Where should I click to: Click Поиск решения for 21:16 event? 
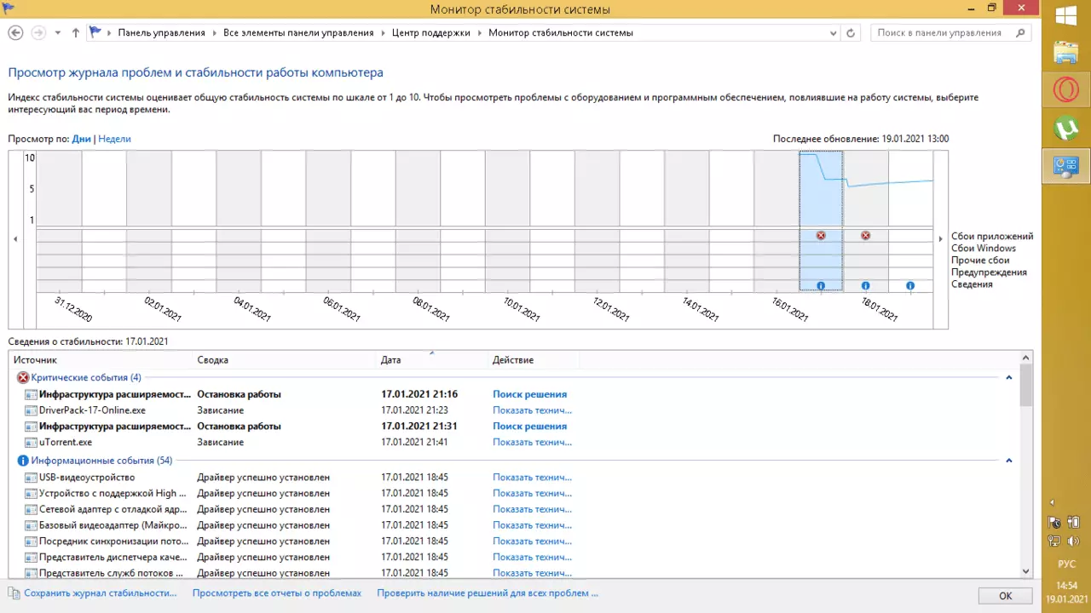click(529, 394)
